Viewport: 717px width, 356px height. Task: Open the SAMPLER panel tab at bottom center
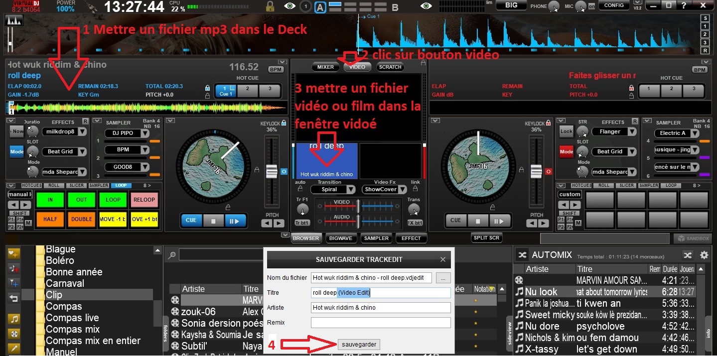pos(376,238)
